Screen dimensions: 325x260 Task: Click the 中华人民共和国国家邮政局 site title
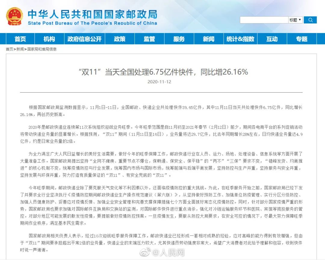93,14
